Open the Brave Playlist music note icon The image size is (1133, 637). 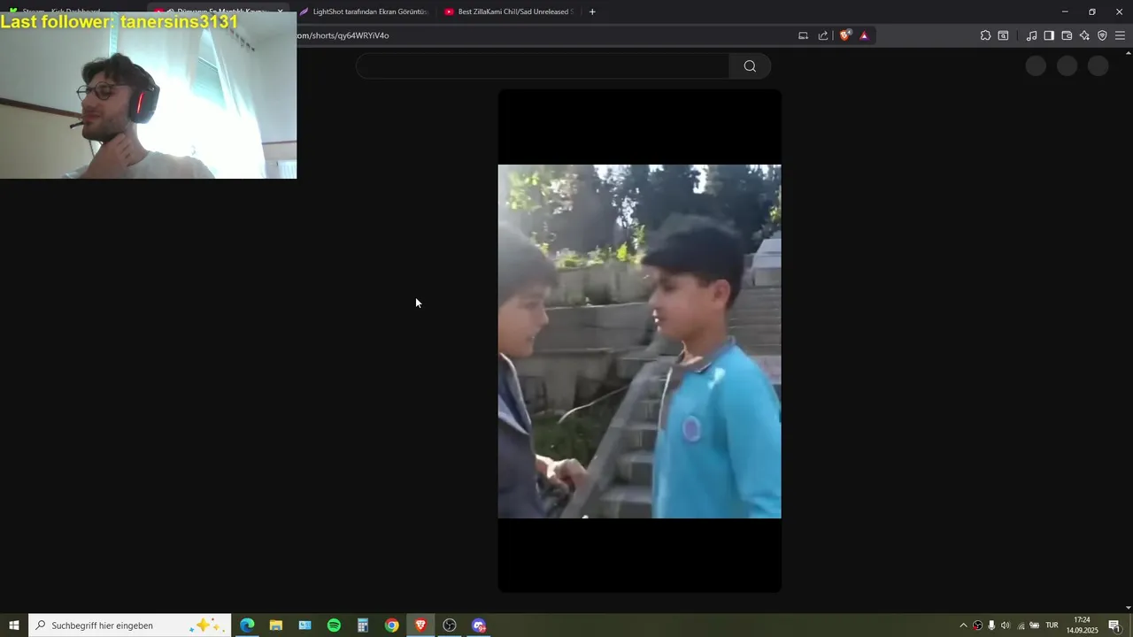[x=1031, y=35]
